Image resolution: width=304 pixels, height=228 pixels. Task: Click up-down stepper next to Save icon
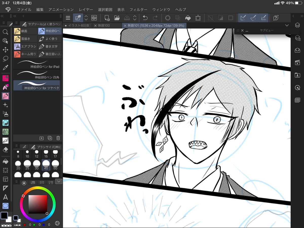(135, 18)
